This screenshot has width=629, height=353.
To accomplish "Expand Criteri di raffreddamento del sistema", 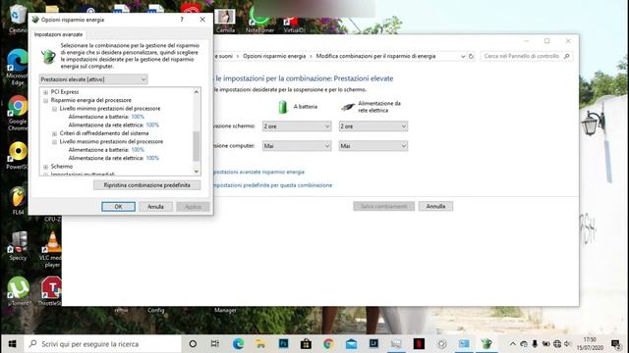I will [55, 133].
